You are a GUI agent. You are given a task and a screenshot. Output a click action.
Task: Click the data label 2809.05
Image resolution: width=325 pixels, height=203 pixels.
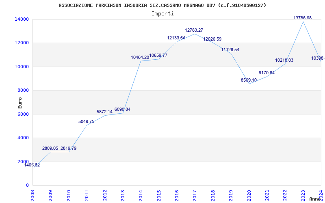[50, 148]
